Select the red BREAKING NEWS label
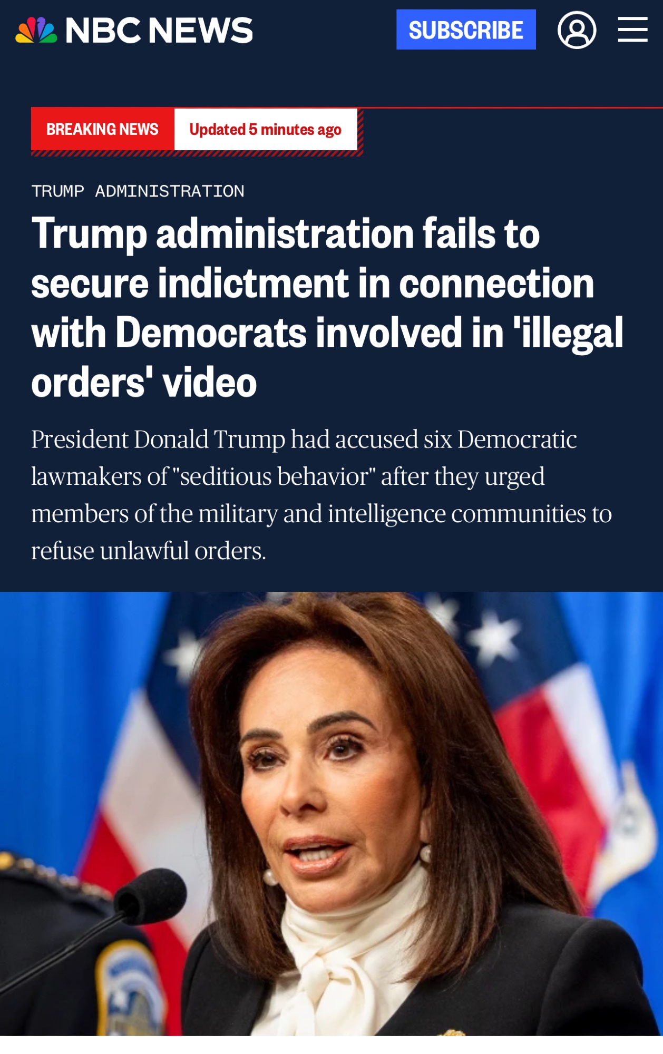This screenshot has width=663, height=1054. click(x=102, y=129)
